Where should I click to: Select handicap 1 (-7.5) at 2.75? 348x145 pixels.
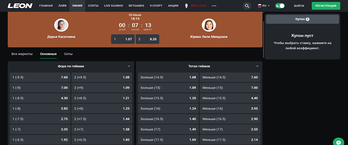(40, 119)
